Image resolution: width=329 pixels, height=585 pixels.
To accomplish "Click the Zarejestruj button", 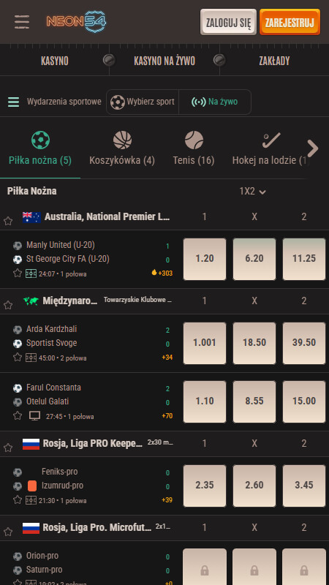I will (290, 22).
